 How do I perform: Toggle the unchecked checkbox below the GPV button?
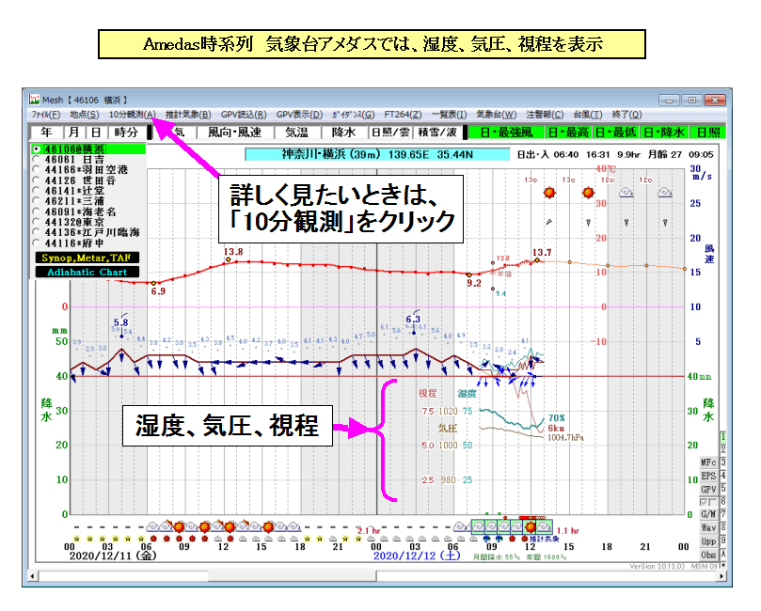point(712,502)
